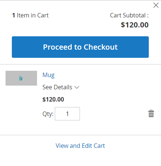Screen dimensions: 161x166
Task: Toggle Mug option details via See Details
Action: click(x=61, y=87)
